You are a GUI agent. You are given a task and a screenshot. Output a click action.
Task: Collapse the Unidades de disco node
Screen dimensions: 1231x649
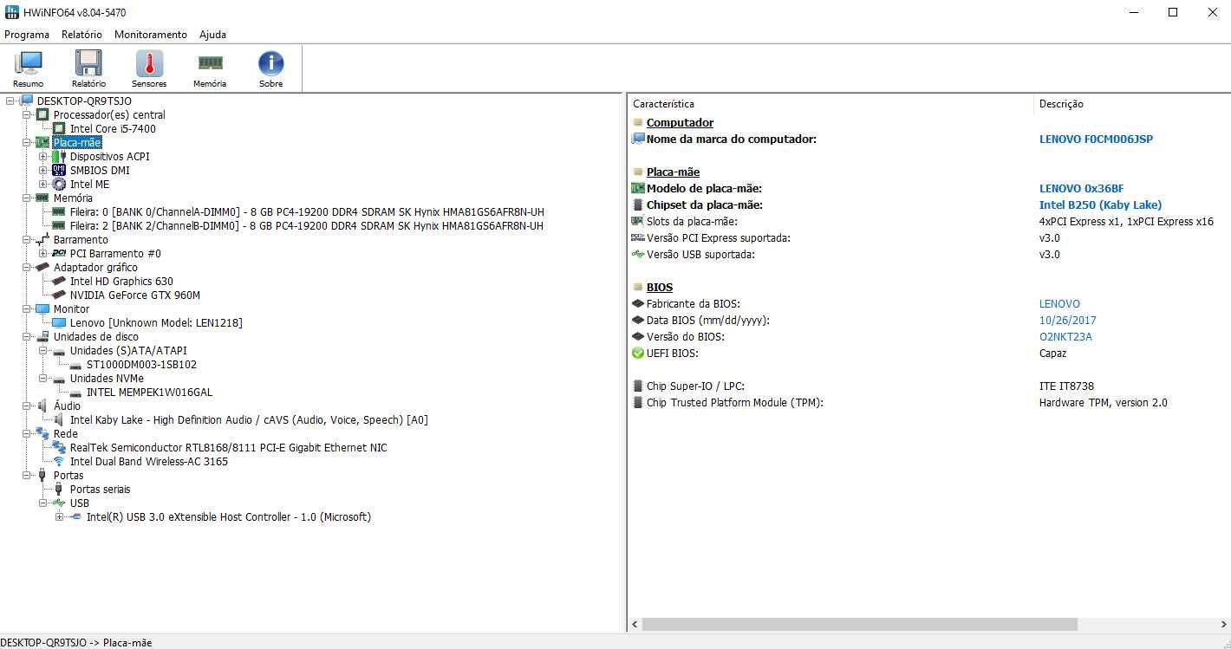click(x=26, y=337)
